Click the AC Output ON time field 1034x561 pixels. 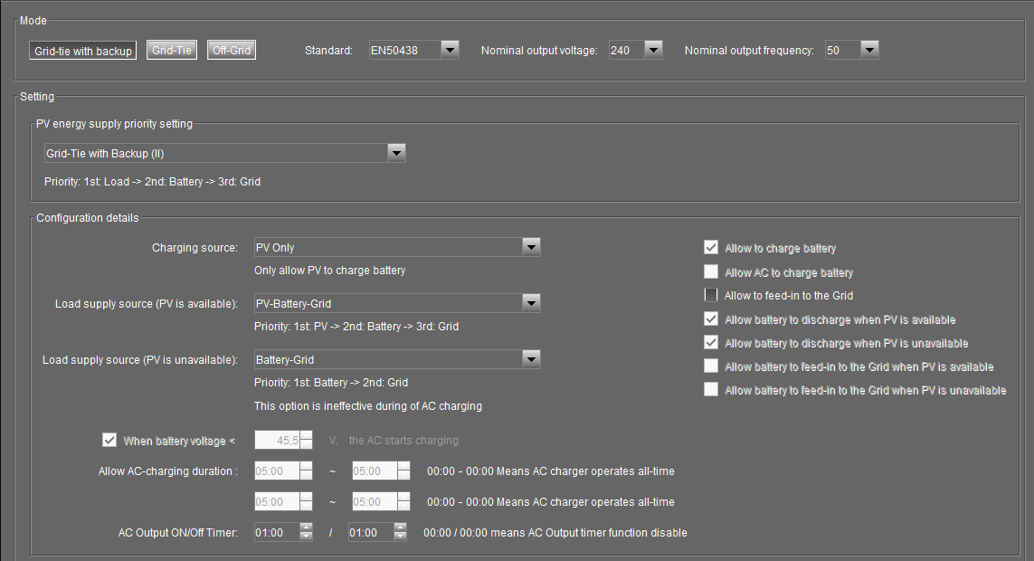[x=276, y=533]
